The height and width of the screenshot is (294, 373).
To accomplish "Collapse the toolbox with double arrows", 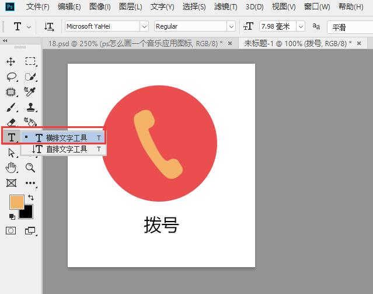I will [5, 41].
